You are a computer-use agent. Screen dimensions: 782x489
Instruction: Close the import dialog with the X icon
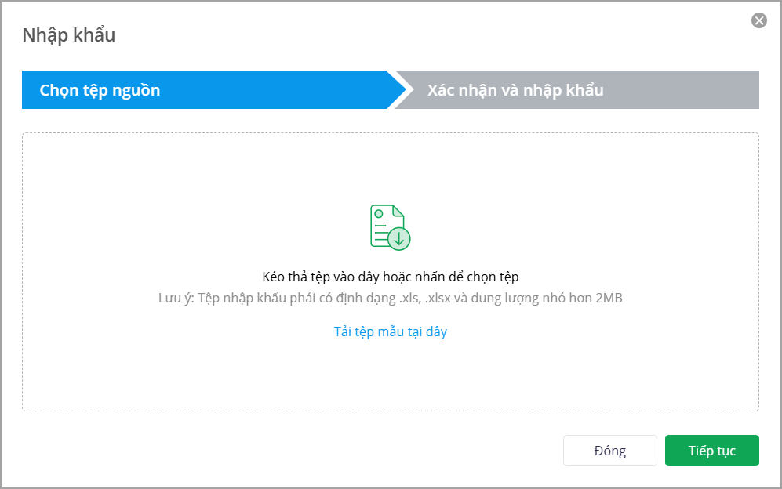(x=758, y=21)
